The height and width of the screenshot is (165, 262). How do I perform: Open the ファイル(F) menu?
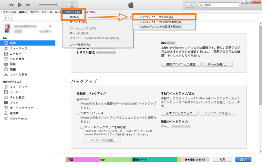tap(9, 12)
